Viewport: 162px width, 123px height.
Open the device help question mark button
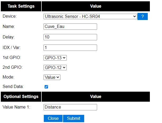142,16
